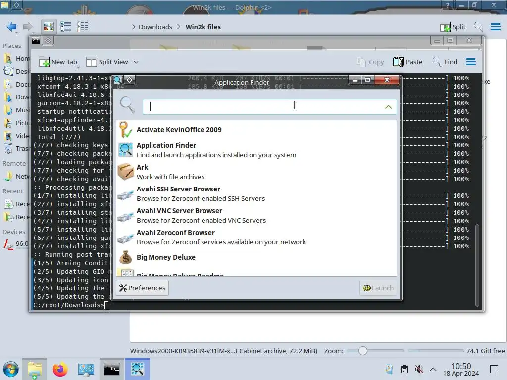
Task: Switch Dolphin to Details view mode
Action: coord(83,27)
